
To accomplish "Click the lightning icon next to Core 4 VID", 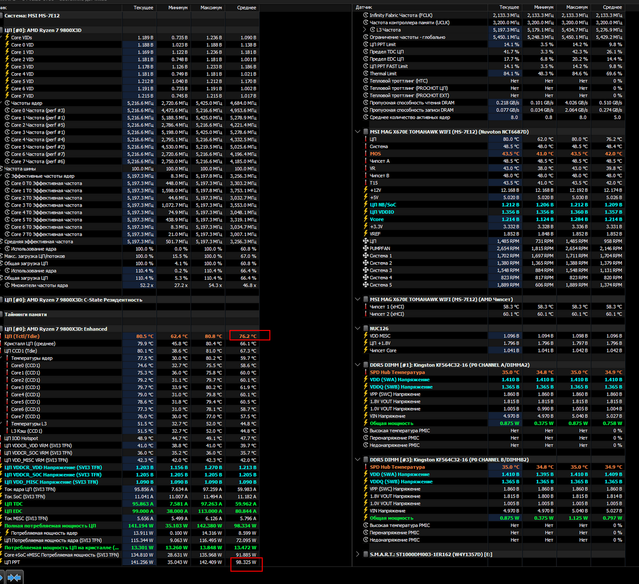I will tap(7, 74).
